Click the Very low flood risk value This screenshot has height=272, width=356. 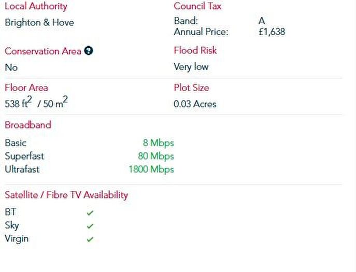[191, 67]
